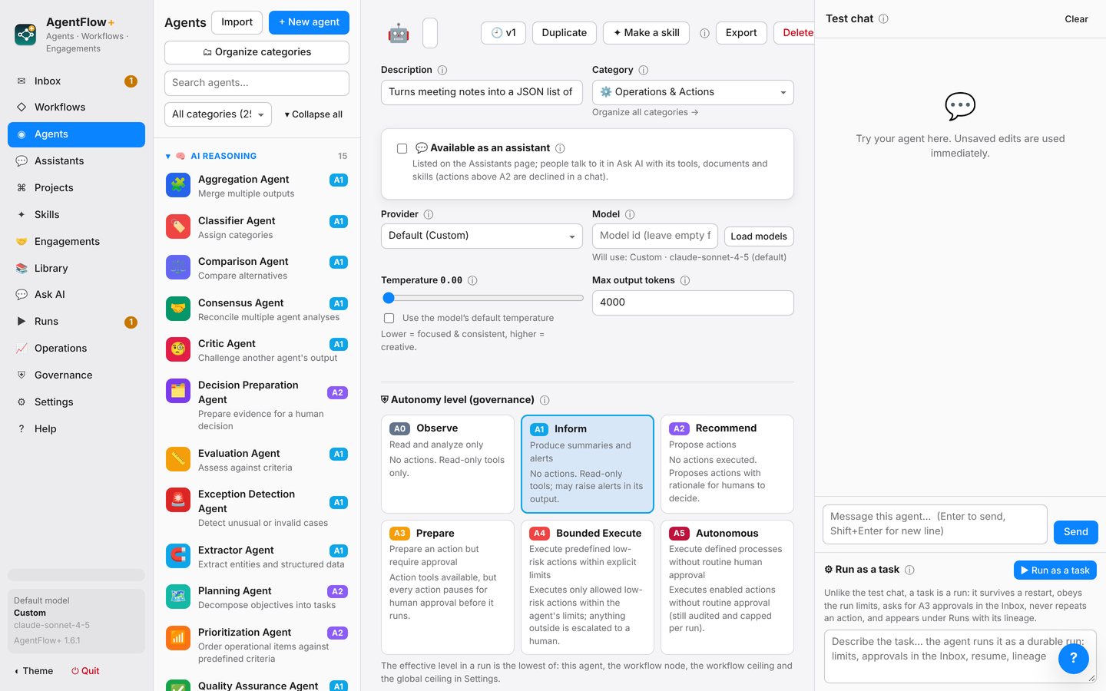Click the Exception Detection Agent siren icon
The image size is (1106, 691).
click(178, 501)
